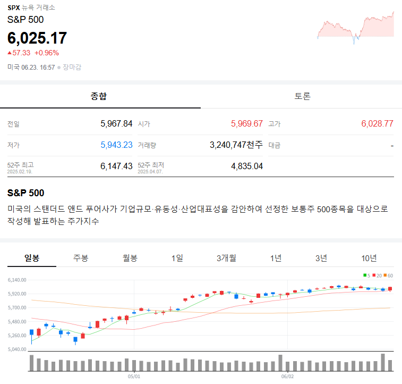Screen dimensions: 402x384
Task: Click the up-arrow change amount 57.33
Action: tap(19, 53)
